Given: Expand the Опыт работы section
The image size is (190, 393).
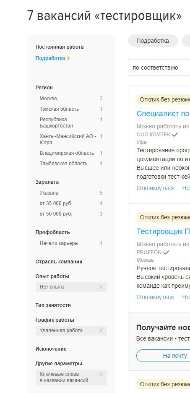Looking at the screenshot, I should [x=52, y=276].
